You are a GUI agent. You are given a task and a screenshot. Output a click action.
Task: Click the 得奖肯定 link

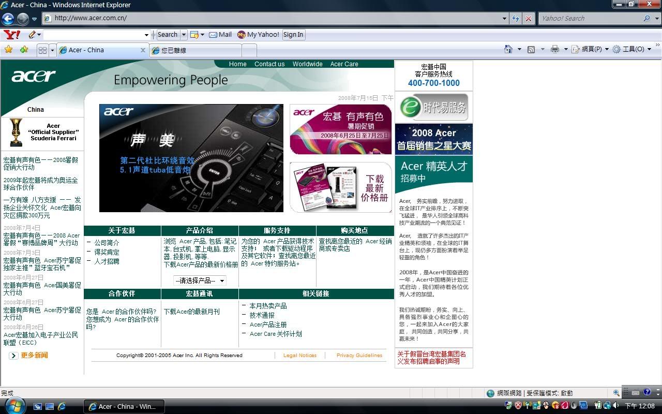[107, 252]
